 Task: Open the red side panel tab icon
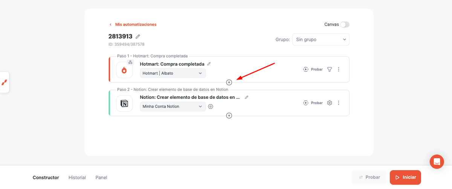click(5, 82)
